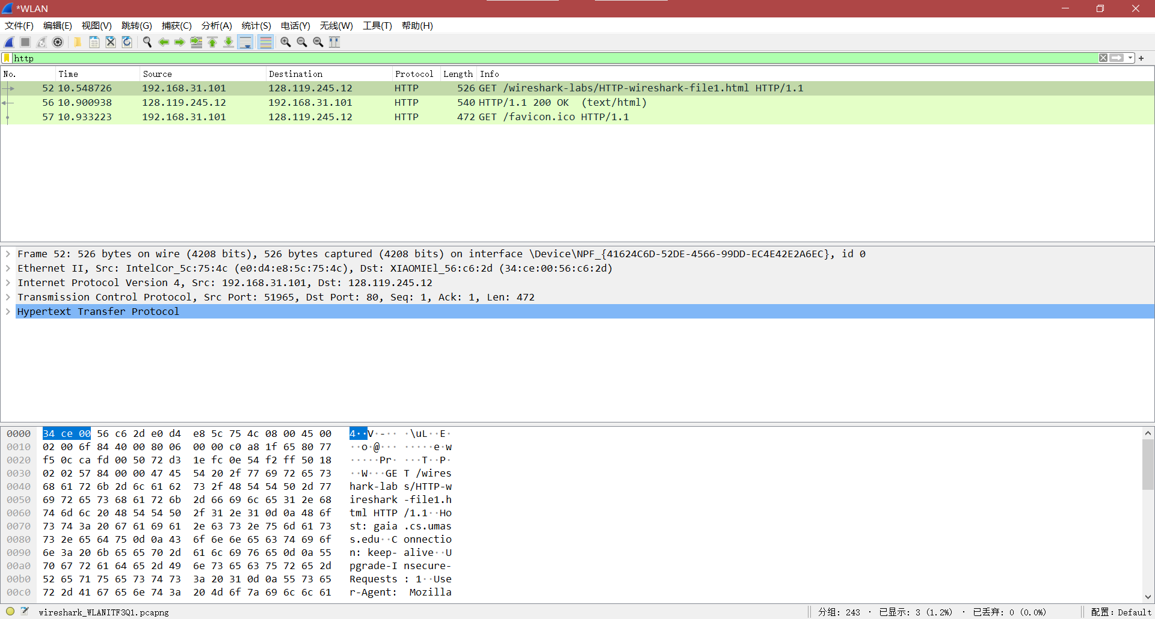Open the 跳转(G) menu

[137, 26]
